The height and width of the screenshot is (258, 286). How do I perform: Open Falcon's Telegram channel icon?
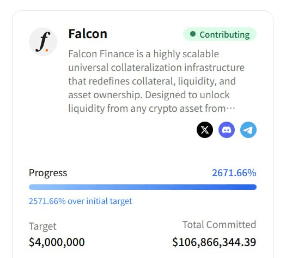(x=248, y=130)
